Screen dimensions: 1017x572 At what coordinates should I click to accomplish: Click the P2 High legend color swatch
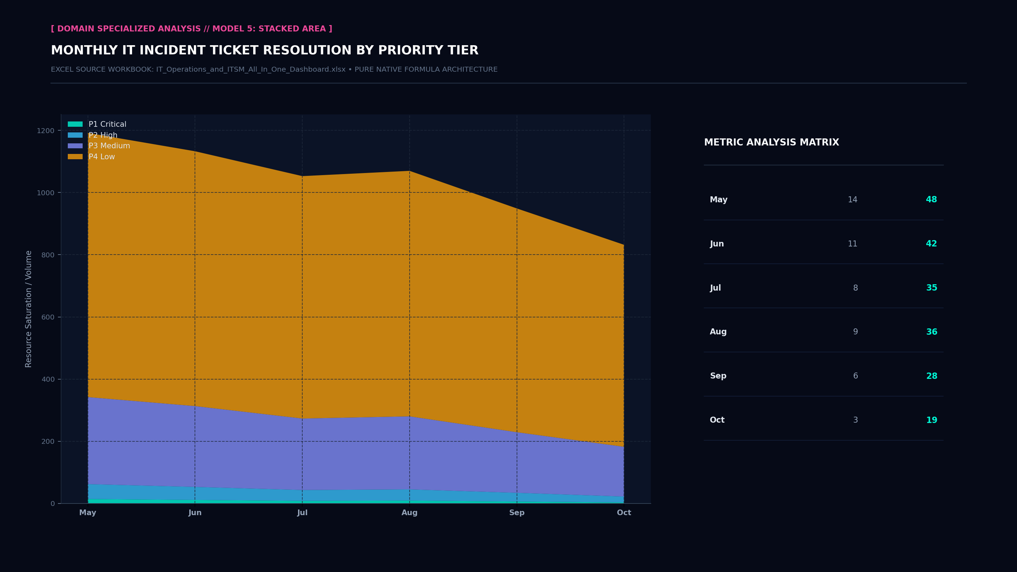click(75, 135)
